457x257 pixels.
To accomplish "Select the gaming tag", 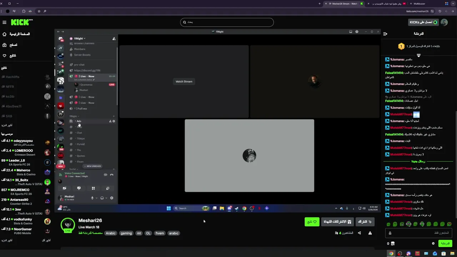I will click(126, 233).
